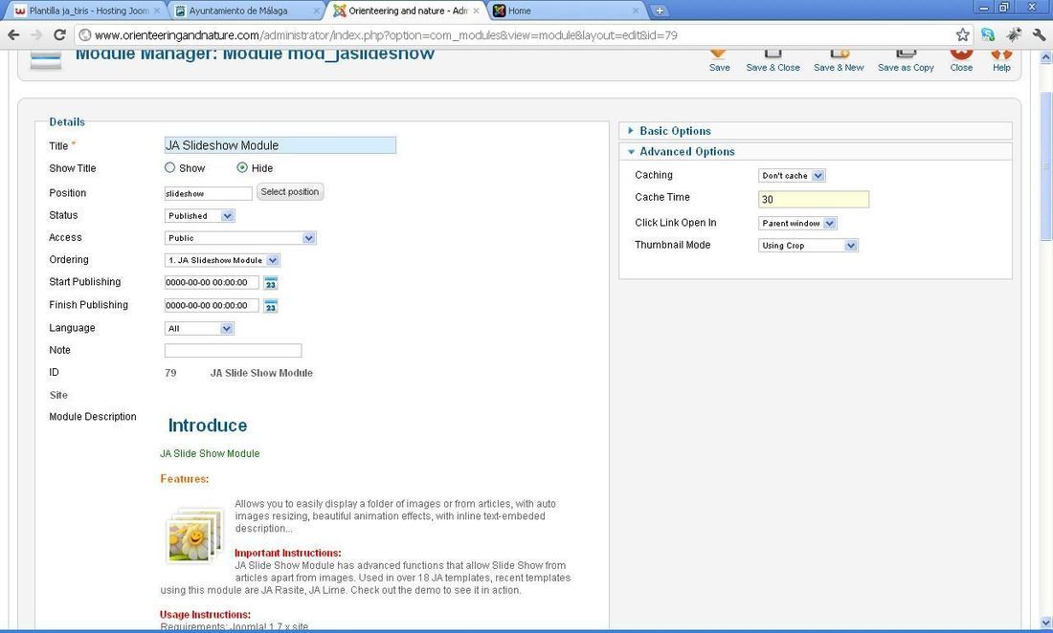Close the Ayuntamiento de Málaga tab
This screenshot has width=1053, height=633.
tap(317, 11)
